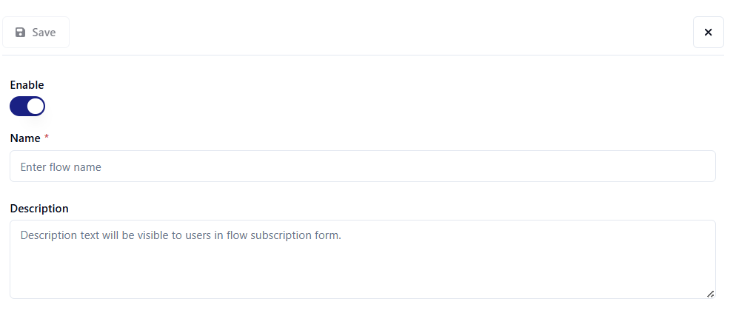The image size is (733, 313).
Task: Click the red required asterisk by Name
Action: click(47, 138)
